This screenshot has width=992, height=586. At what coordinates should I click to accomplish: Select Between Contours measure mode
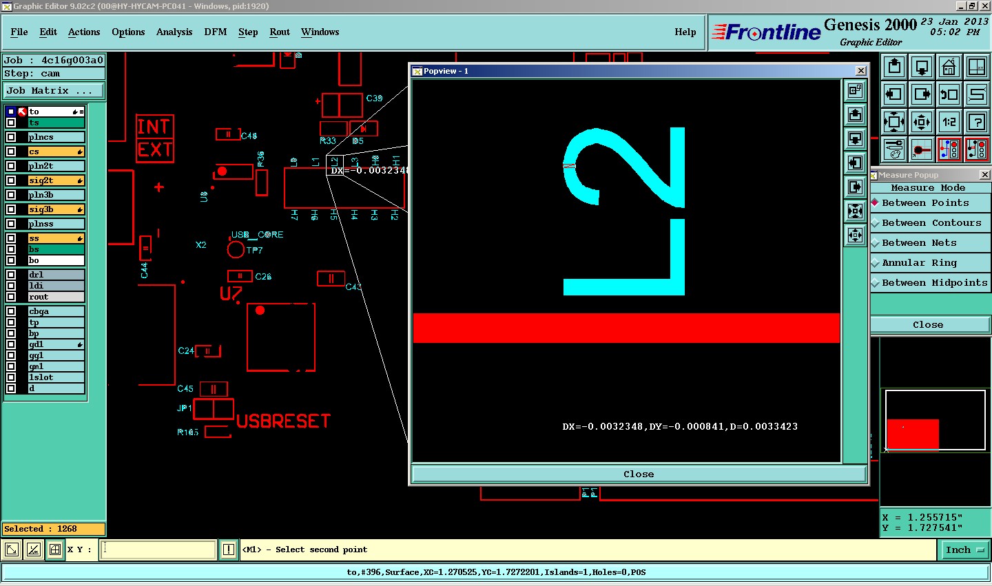[x=930, y=223]
